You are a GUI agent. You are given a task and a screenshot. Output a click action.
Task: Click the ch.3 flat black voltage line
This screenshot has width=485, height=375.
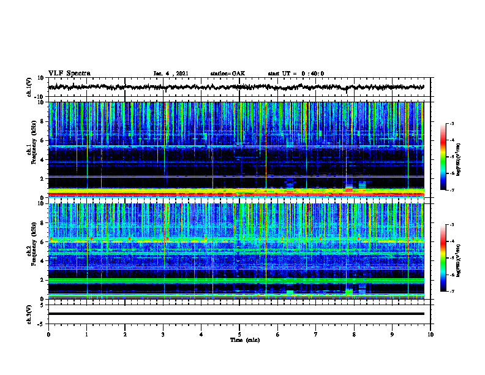point(236,314)
